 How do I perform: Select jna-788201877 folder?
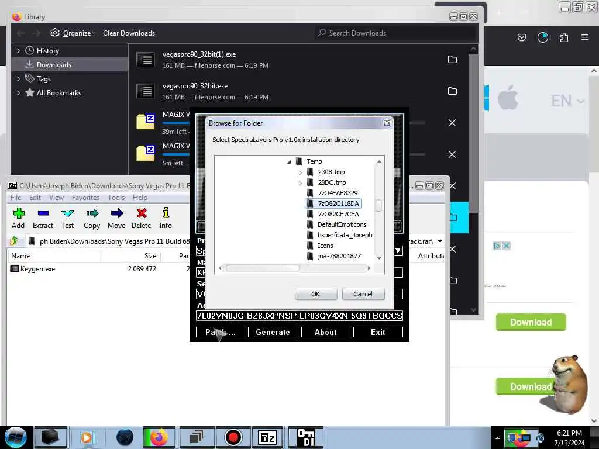point(339,256)
